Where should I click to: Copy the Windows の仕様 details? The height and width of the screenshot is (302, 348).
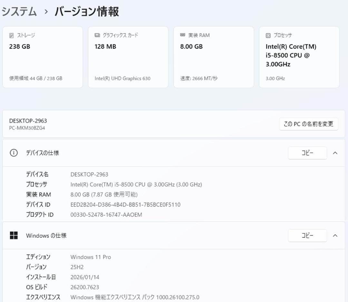coord(307,235)
